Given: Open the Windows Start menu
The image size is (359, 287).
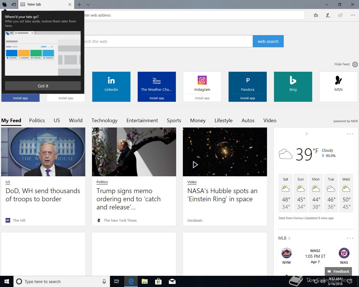Looking at the screenshot, I should tap(7, 281).
